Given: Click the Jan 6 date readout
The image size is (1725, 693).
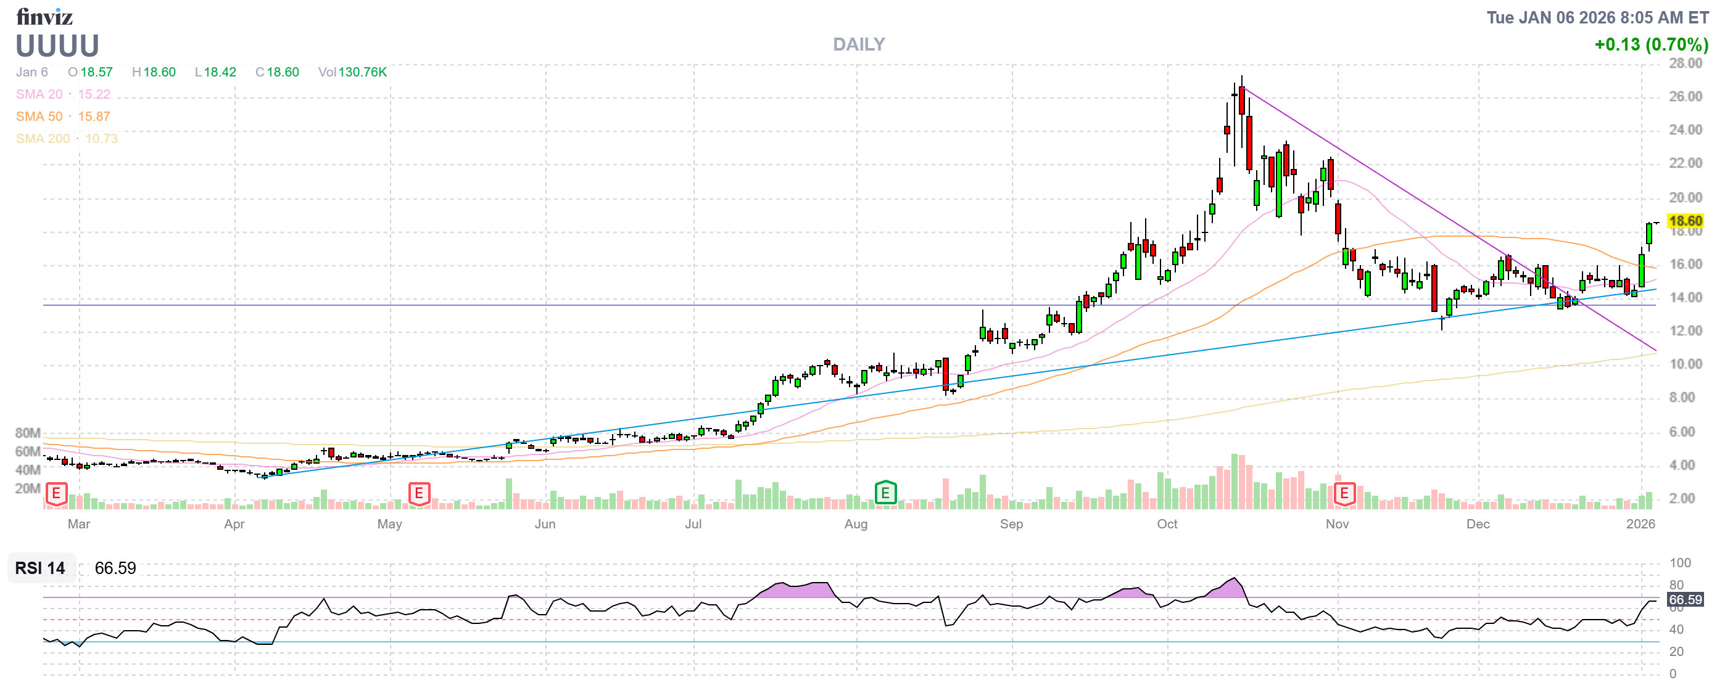Looking at the screenshot, I should (31, 72).
